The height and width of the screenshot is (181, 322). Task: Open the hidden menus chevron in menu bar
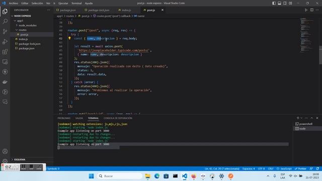54,4
